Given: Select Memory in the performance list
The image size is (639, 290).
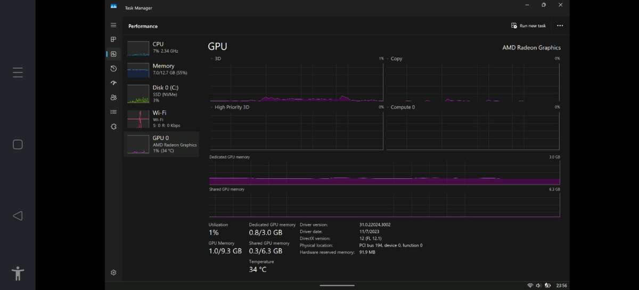Looking at the screenshot, I should (x=161, y=69).
